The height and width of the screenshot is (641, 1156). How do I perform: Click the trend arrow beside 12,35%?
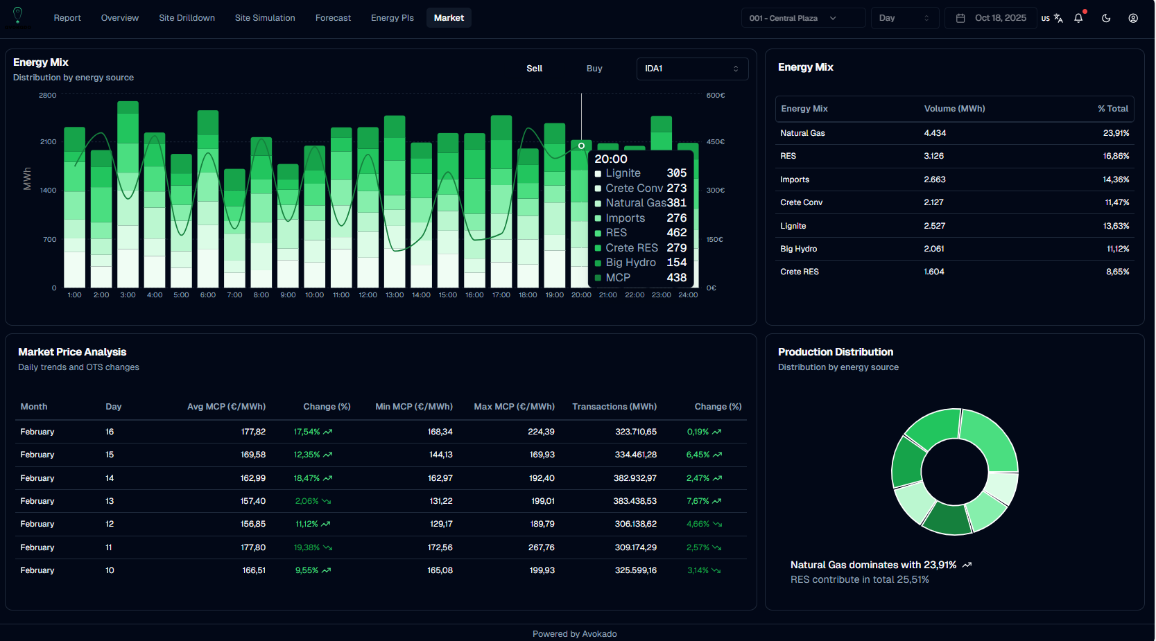328,455
